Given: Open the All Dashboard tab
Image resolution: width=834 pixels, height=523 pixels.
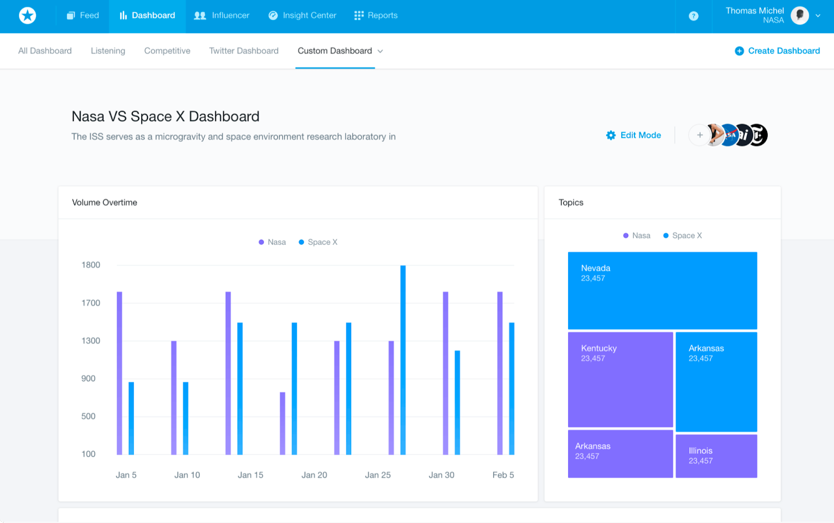Looking at the screenshot, I should (x=45, y=51).
